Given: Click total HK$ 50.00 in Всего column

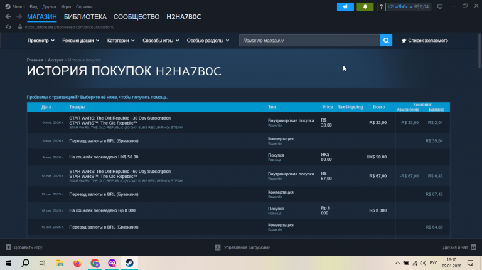Looking at the screenshot, I should click(377, 157).
